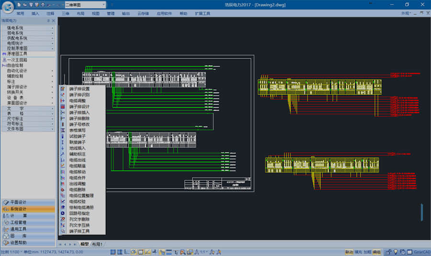
Task: Expand the 自动化设计 submenu arrow
Action: tap(53, 71)
